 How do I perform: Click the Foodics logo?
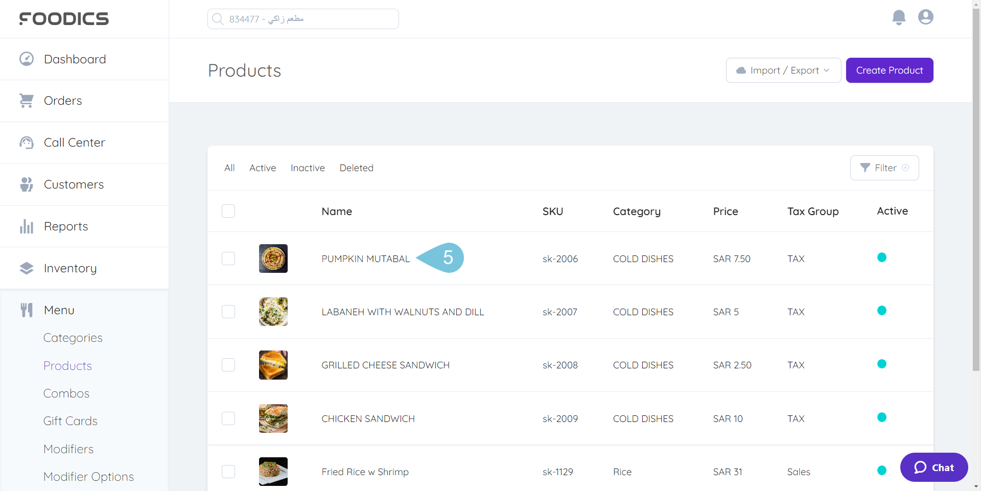pos(64,19)
